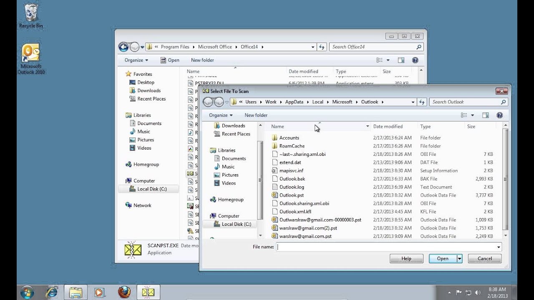
Task: Select extend.dat file
Action: click(x=290, y=162)
